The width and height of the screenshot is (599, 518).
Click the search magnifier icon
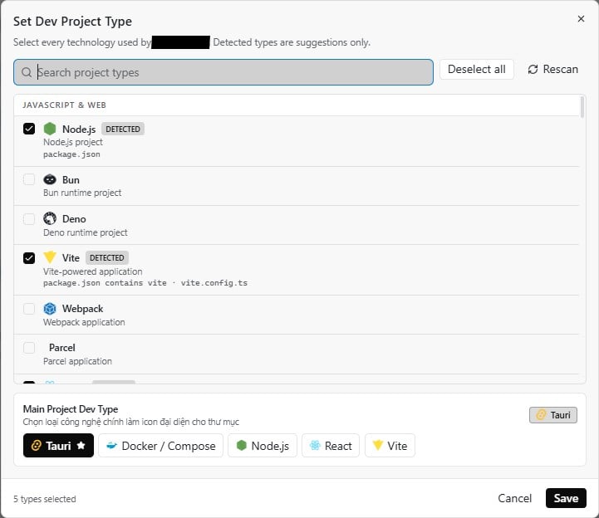pos(27,72)
